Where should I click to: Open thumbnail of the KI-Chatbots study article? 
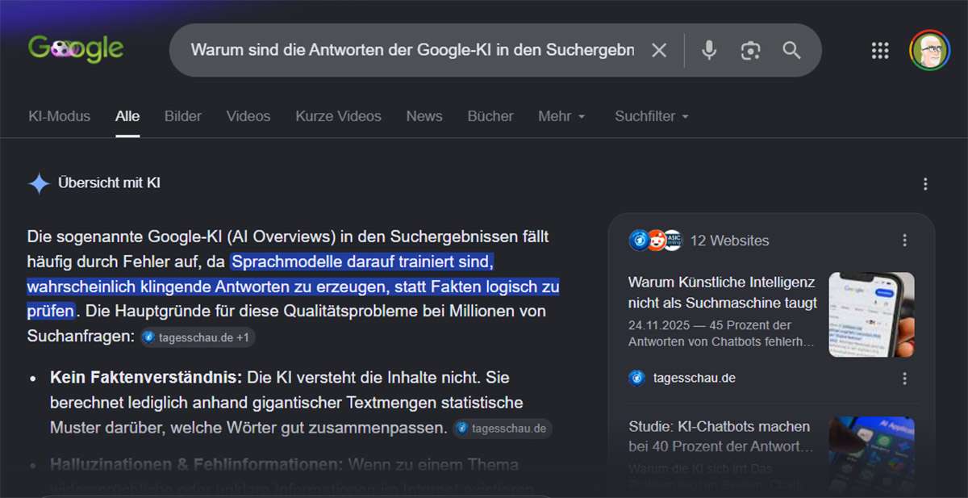coord(871,454)
